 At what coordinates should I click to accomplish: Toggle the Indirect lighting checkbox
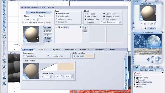(86, 19)
